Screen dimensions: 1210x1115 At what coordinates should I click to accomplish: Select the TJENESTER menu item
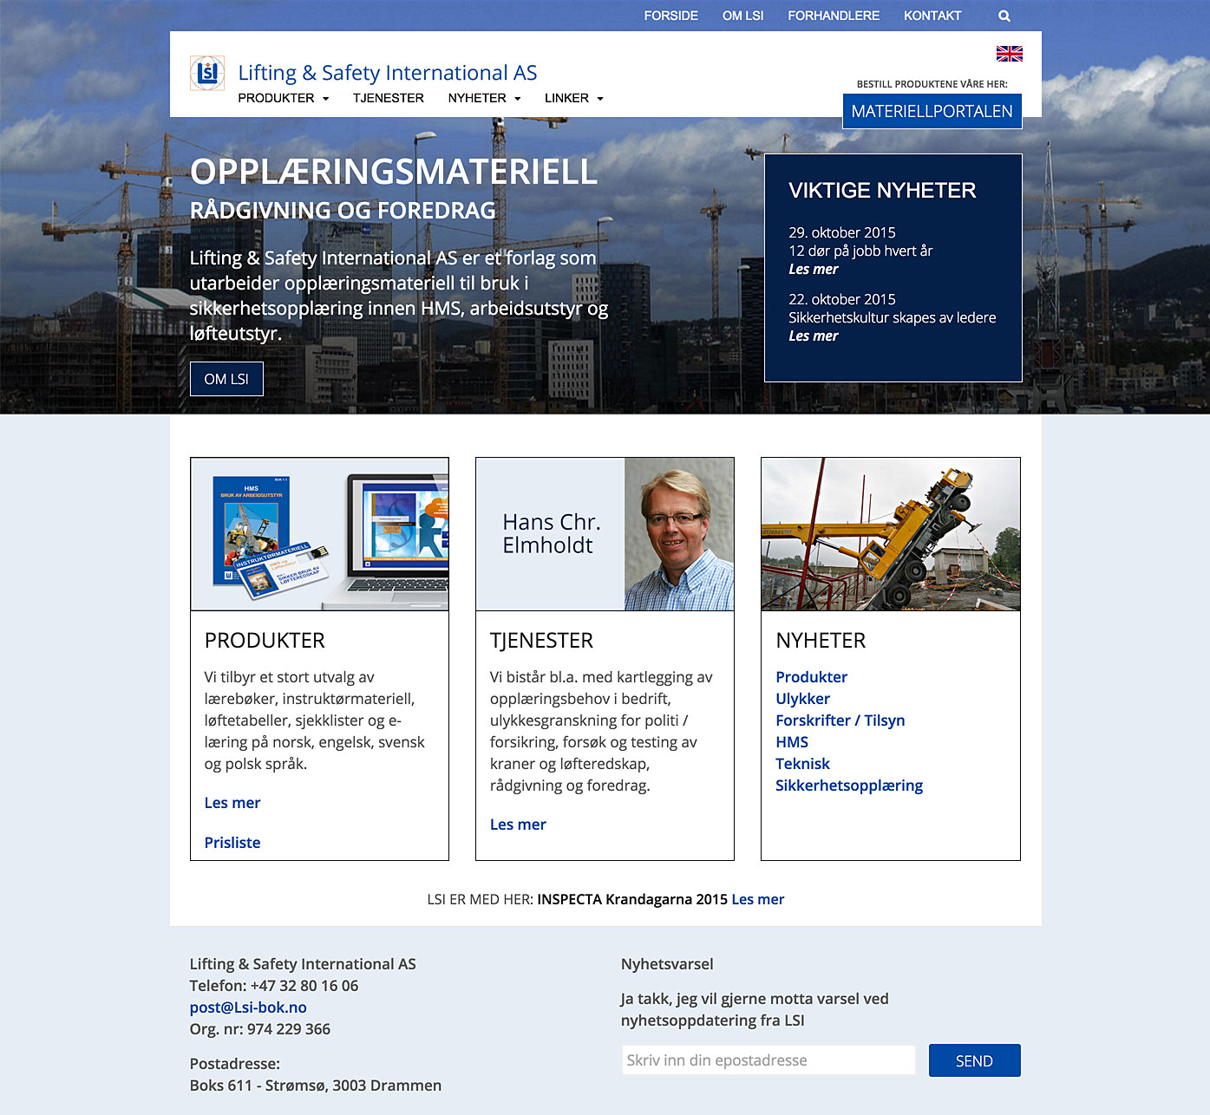(x=389, y=98)
